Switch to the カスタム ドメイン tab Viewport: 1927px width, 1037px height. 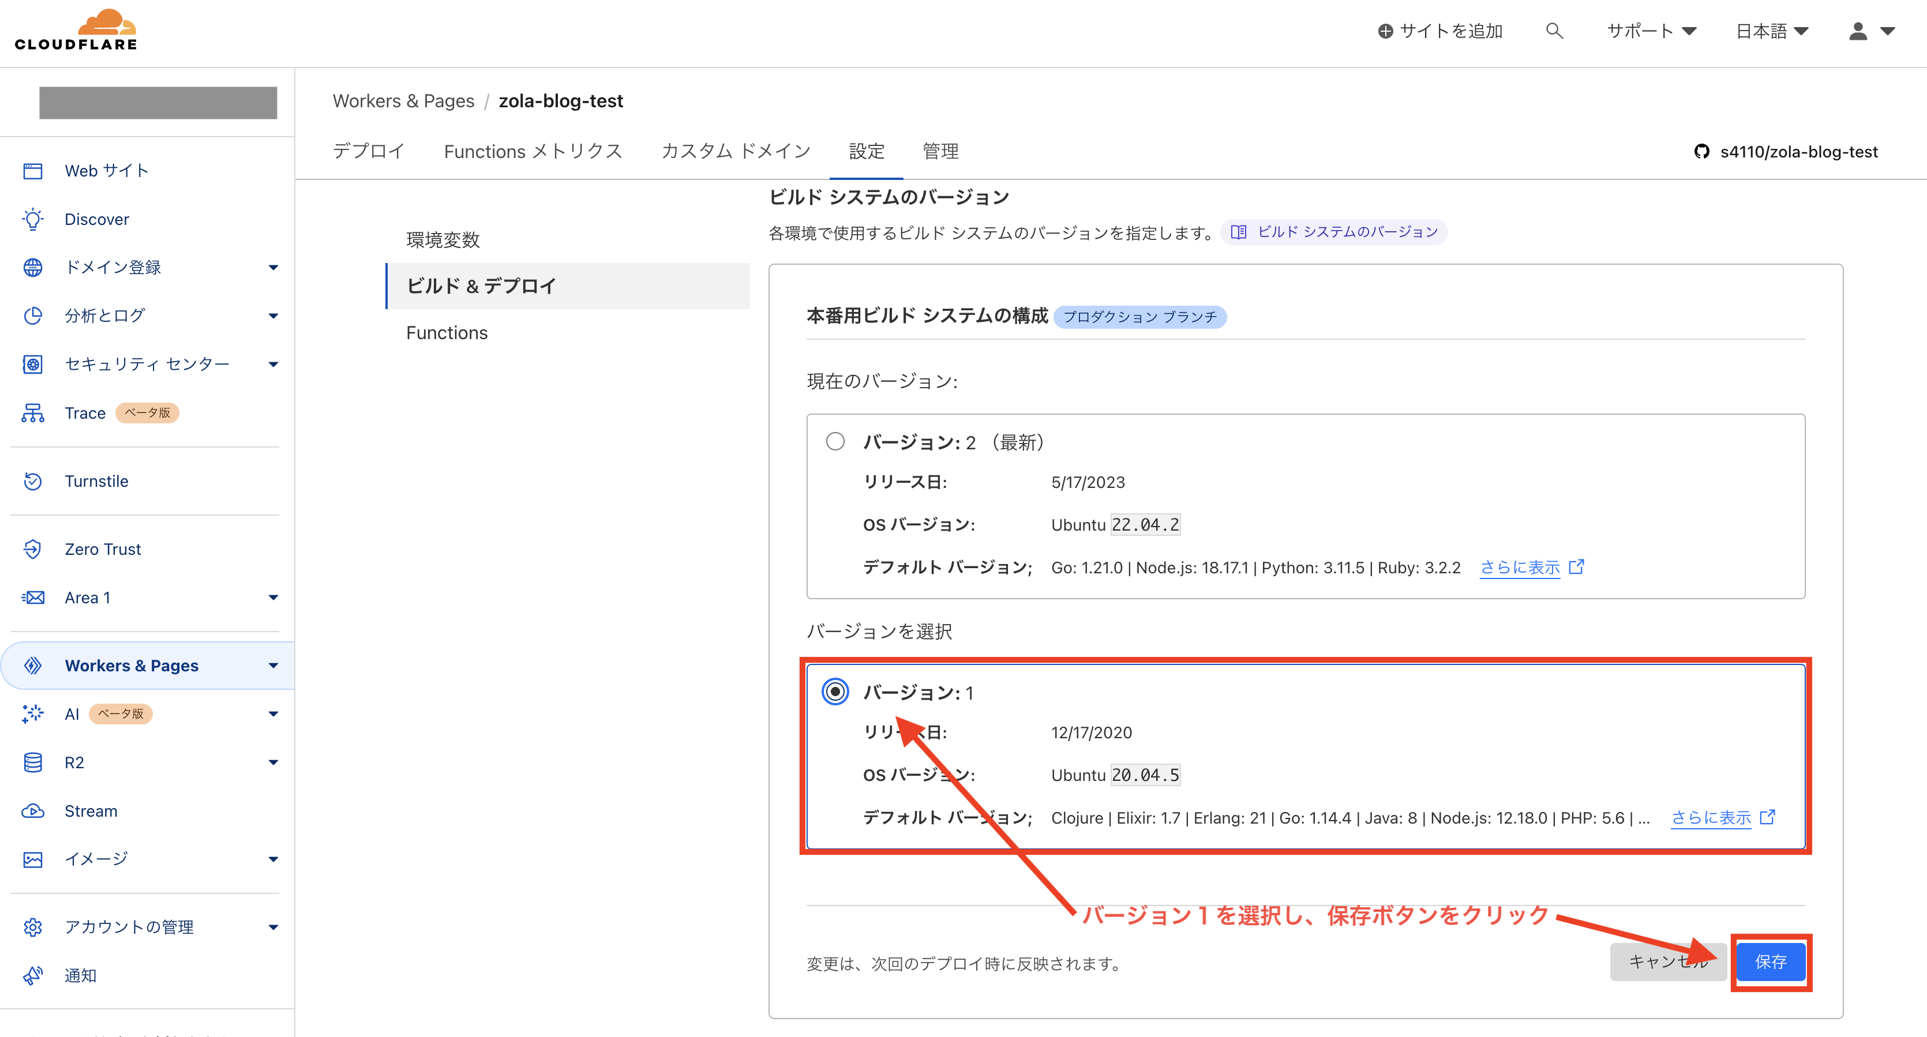coord(736,152)
